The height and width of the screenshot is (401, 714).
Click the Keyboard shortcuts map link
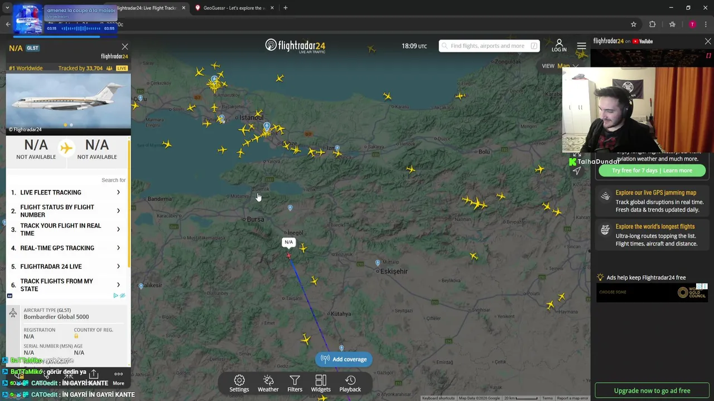coord(438,398)
